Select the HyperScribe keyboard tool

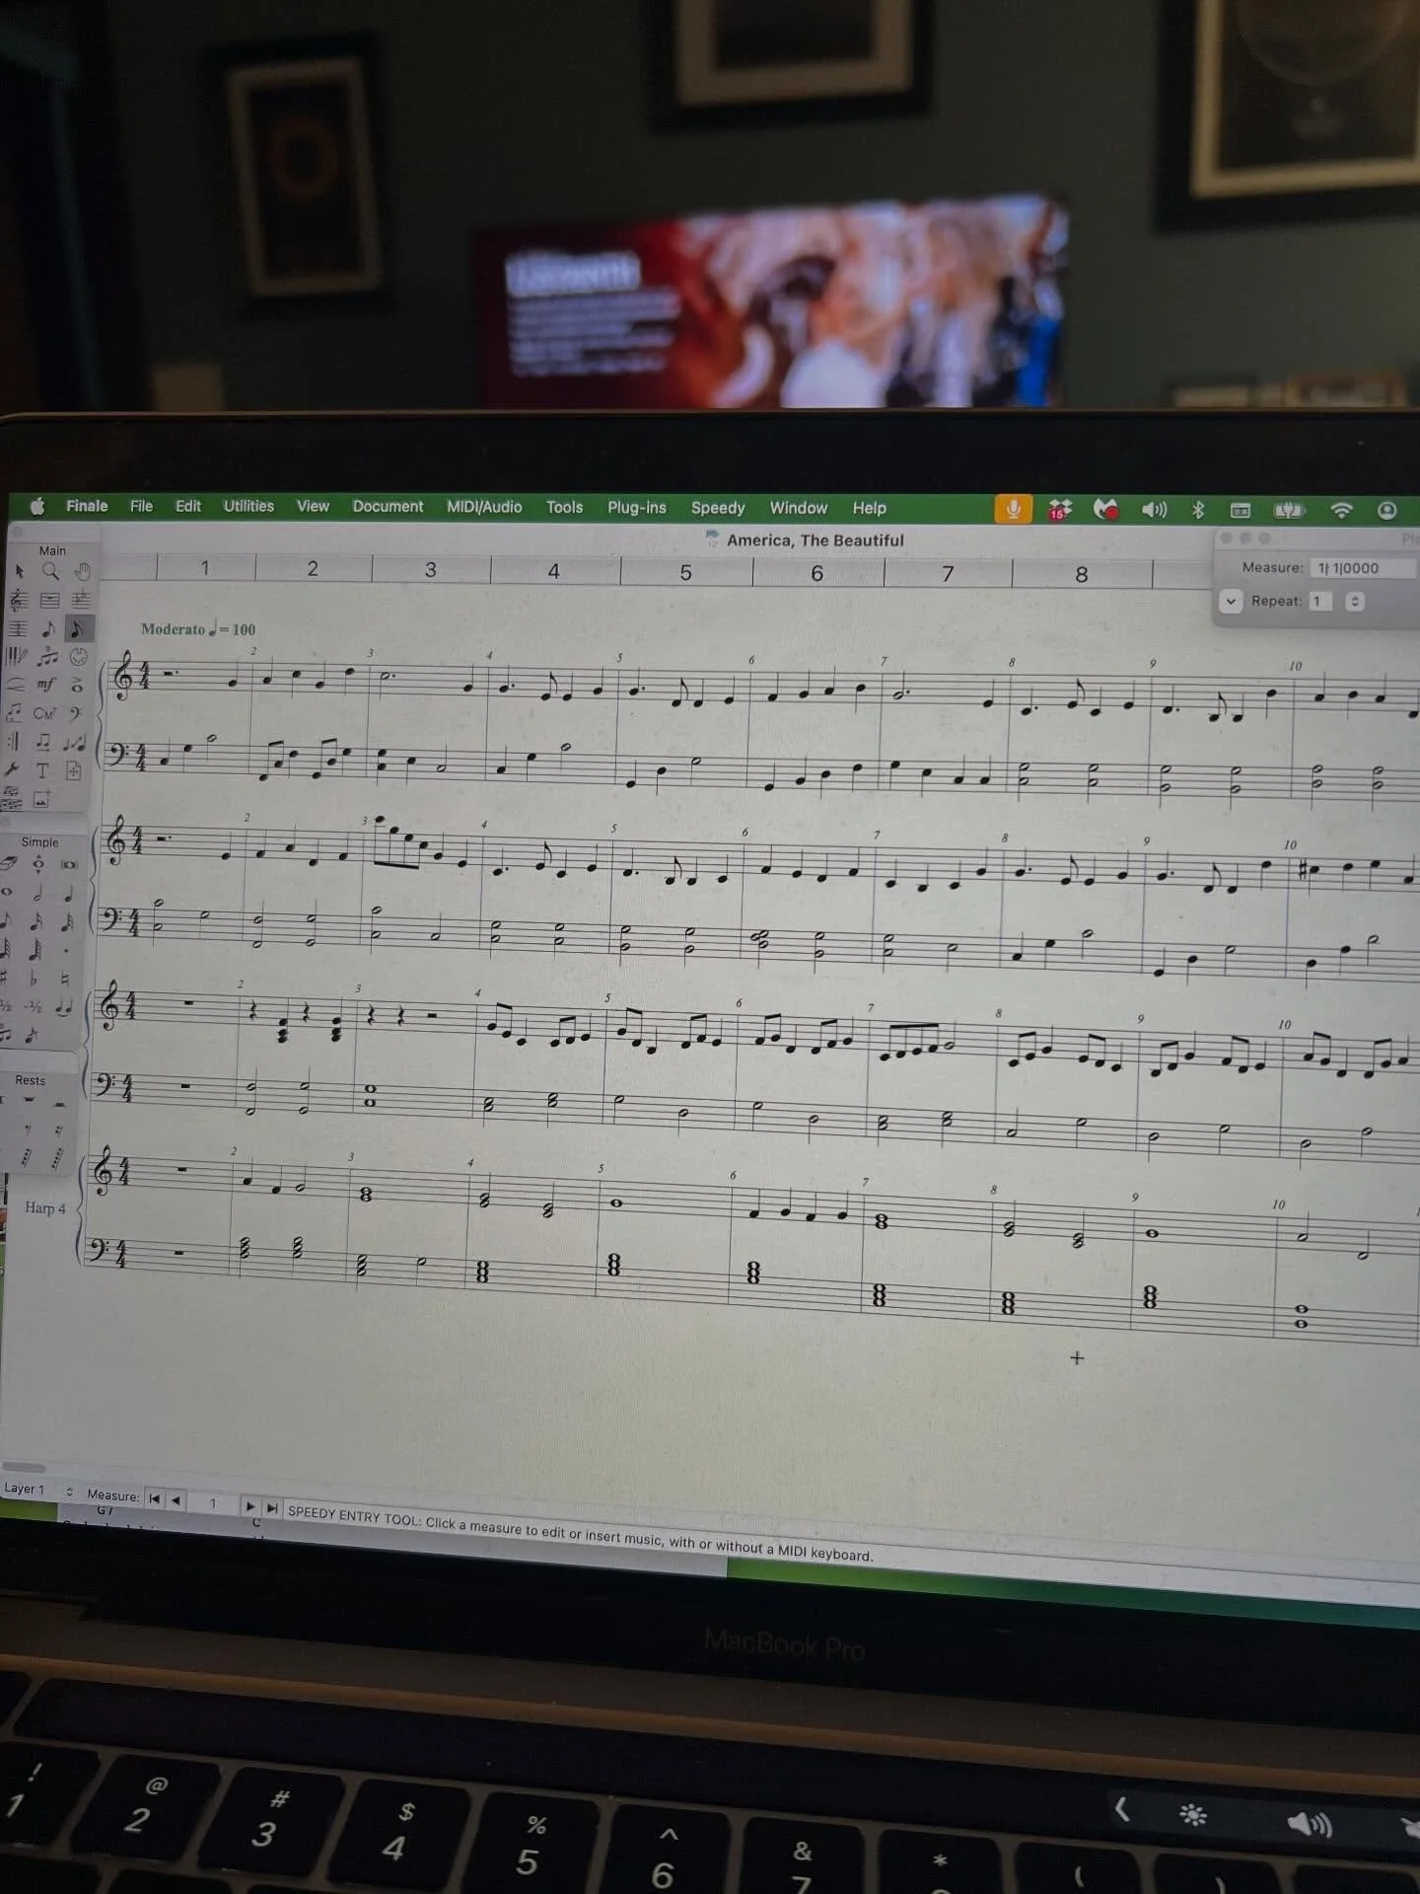(x=17, y=656)
